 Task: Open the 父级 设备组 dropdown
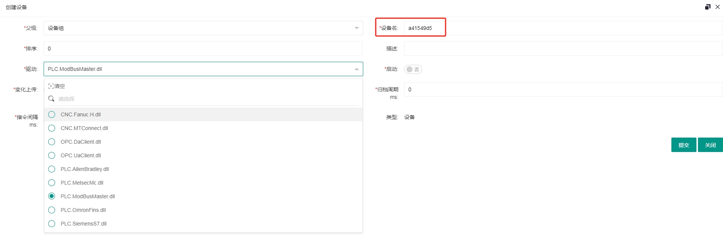[x=203, y=28]
